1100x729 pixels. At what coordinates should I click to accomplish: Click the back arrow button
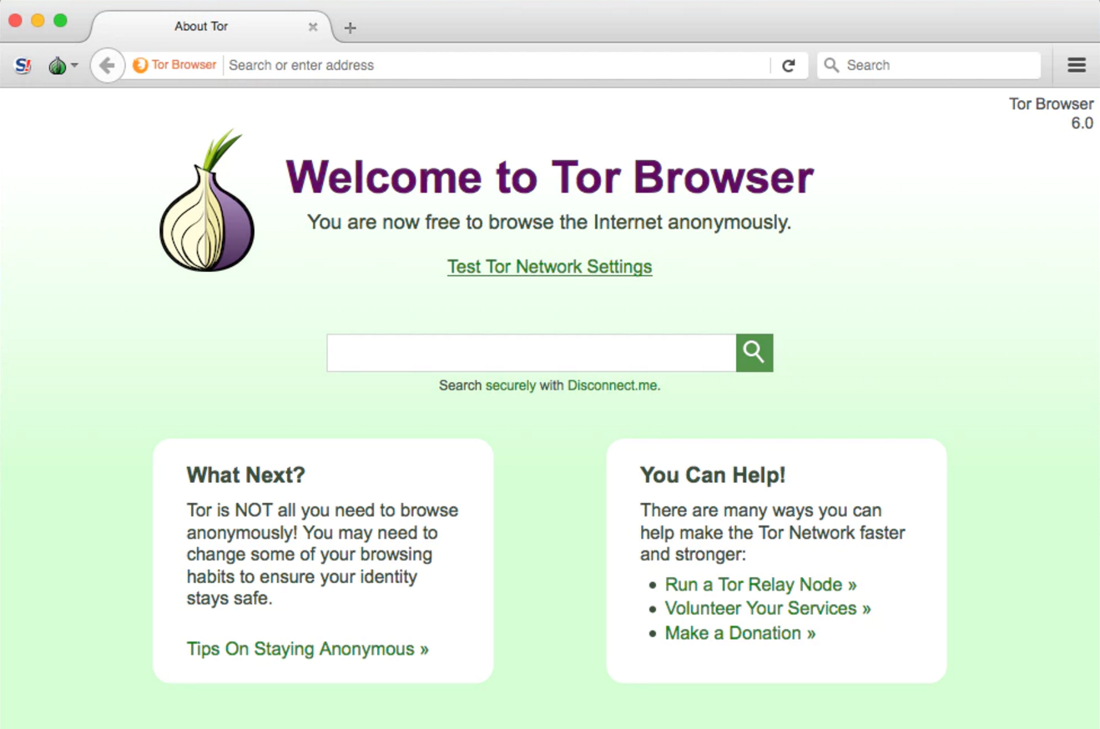point(107,65)
